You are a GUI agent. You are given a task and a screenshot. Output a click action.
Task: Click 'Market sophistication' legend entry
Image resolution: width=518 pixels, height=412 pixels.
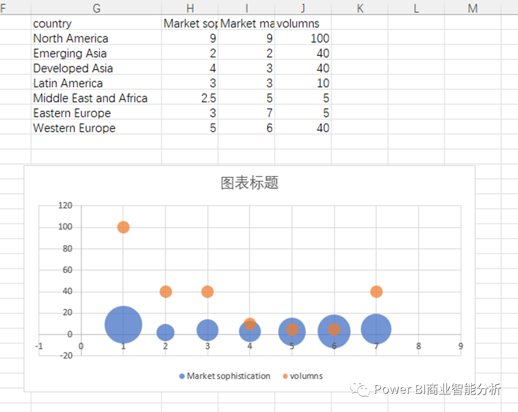tap(225, 376)
